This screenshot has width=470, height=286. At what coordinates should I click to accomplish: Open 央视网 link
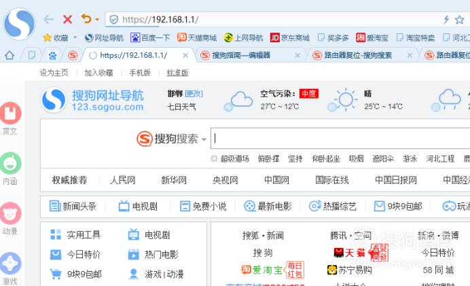pyautogui.click(x=225, y=180)
